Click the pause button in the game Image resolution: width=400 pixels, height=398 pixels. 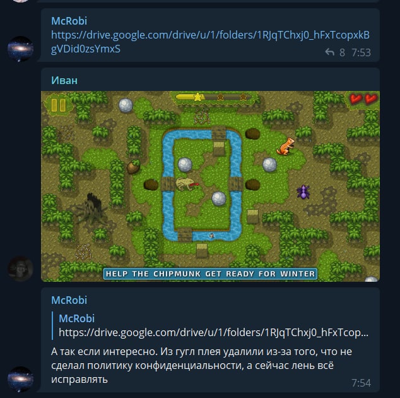point(59,105)
